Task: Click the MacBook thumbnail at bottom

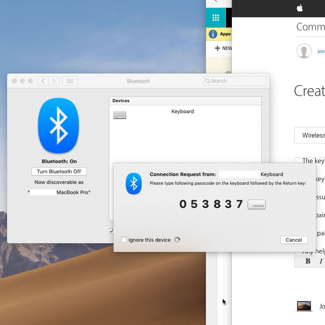Action: click(x=304, y=306)
